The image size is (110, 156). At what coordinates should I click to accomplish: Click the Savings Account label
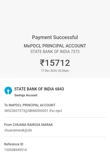point(26,95)
